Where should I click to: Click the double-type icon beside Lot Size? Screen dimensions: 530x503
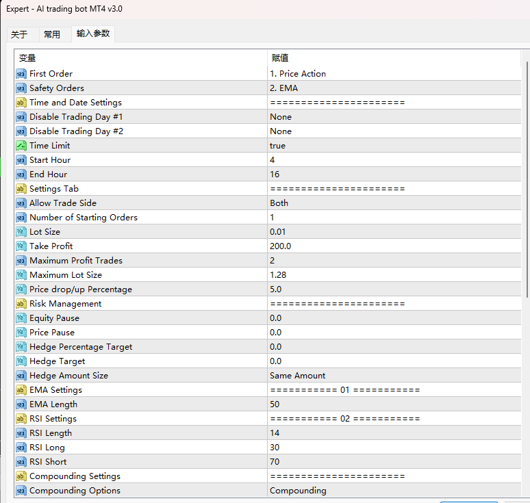(21, 232)
